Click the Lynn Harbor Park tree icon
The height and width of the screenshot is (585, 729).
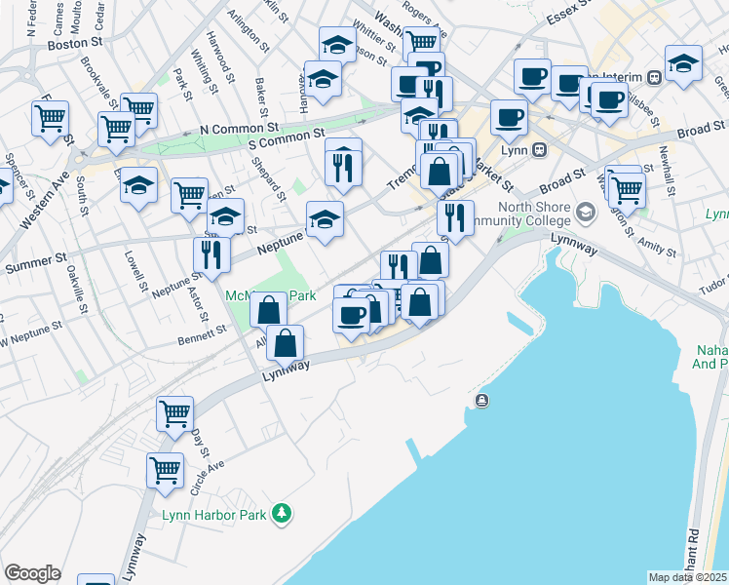282,512
